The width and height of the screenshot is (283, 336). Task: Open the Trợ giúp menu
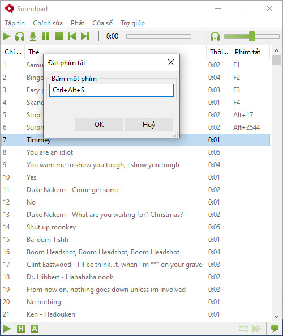(x=132, y=23)
